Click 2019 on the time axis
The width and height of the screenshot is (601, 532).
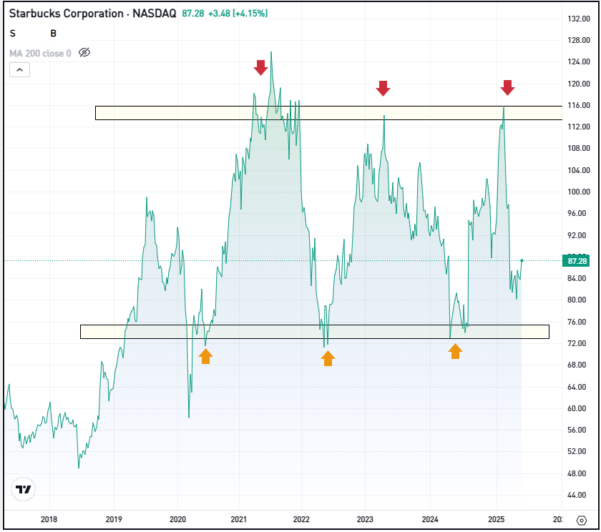point(114,519)
